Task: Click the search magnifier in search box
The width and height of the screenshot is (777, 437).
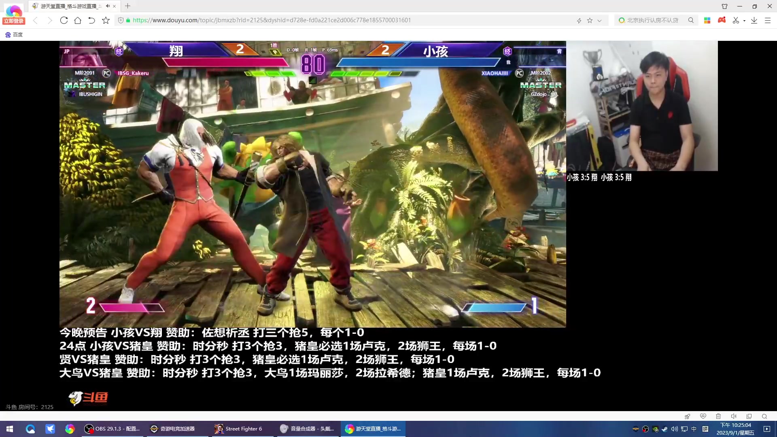Action: pos(691,20)
